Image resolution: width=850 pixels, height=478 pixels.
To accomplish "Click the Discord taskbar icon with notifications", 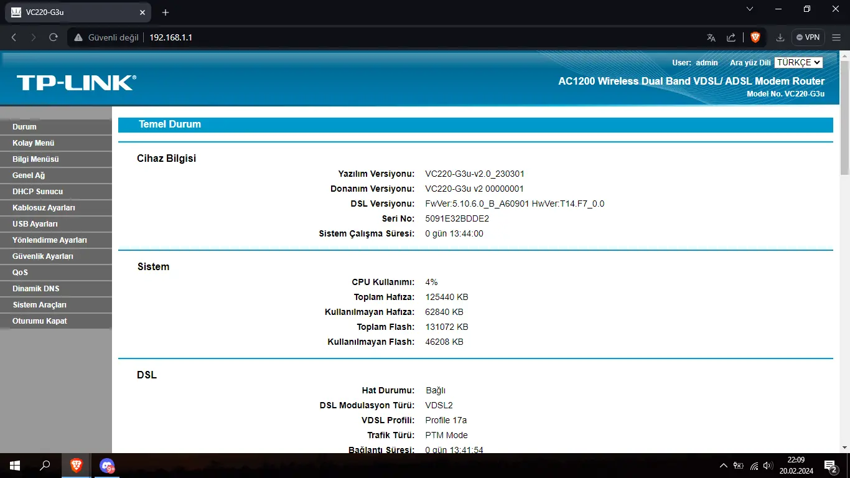I will (107, 466).
